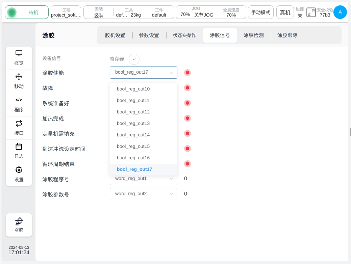Click the 手动模式 manual mode button
The image size is (351, 264).
pos(261,12)
